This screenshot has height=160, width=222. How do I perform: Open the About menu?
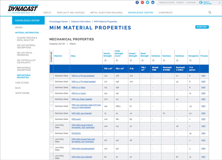click(x=47, y=13)
